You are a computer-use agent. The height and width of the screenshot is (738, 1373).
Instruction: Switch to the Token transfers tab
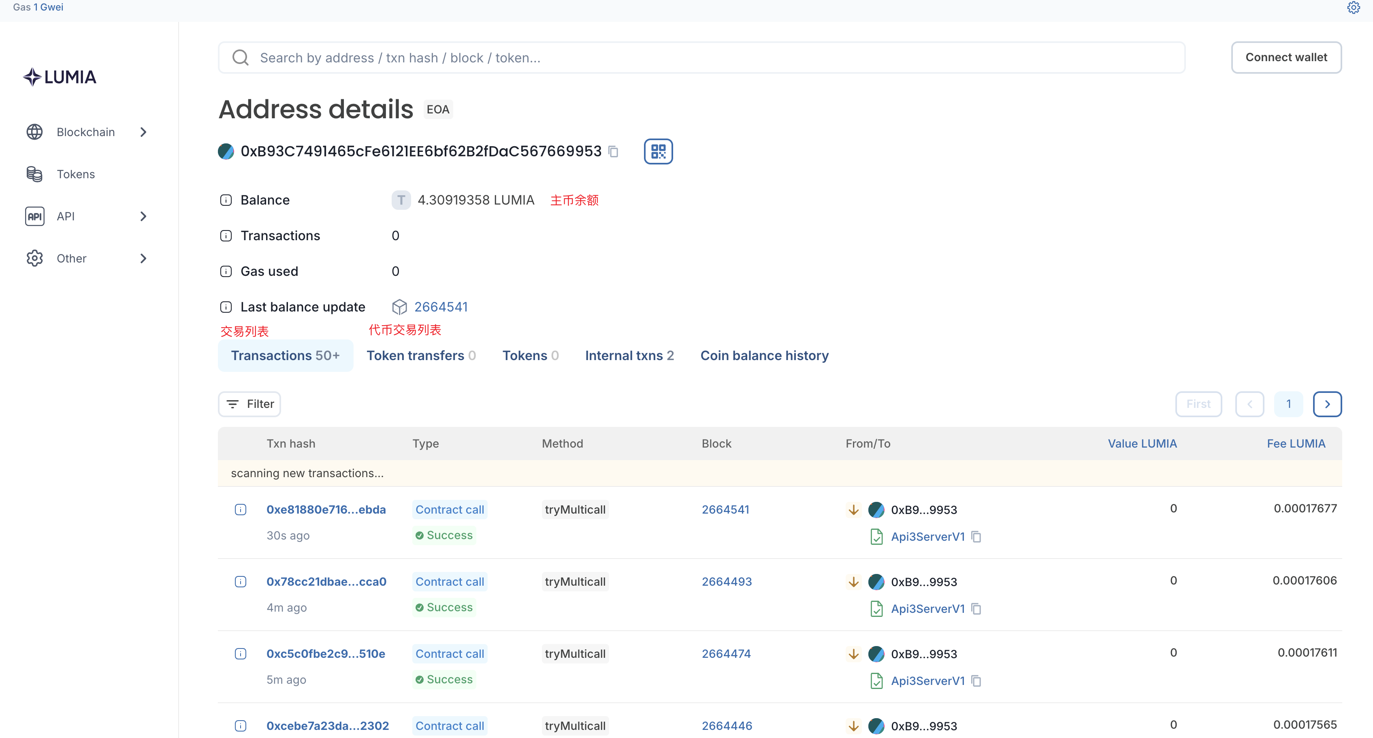(x=421, y=355)
